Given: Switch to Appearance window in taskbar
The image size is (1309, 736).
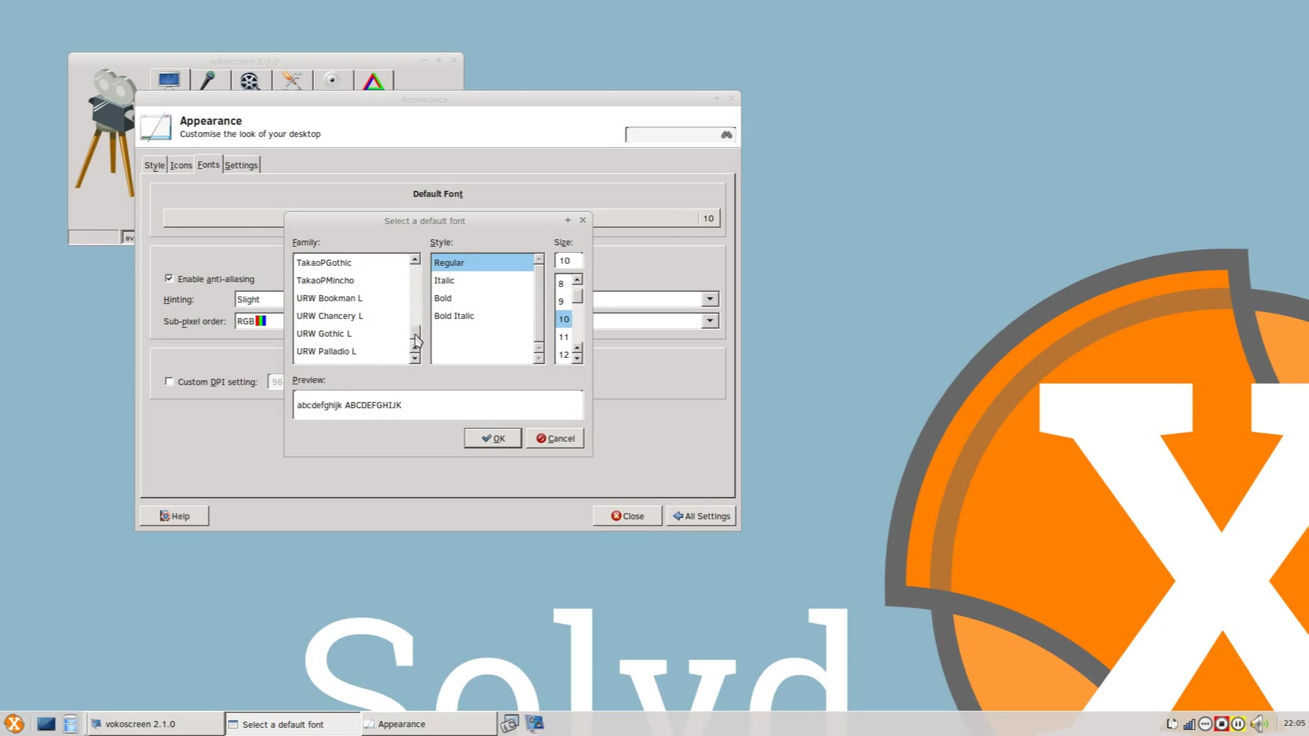Looking at the screenshot, I should 429,724.
